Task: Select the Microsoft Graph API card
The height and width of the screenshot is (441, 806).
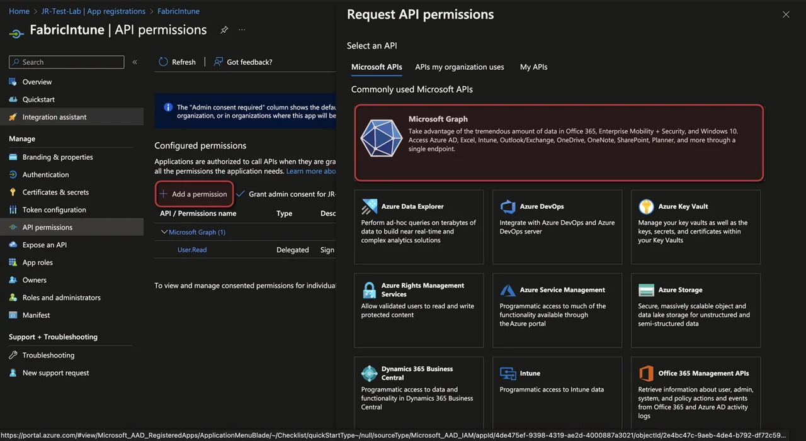Action: click(559, 143)
